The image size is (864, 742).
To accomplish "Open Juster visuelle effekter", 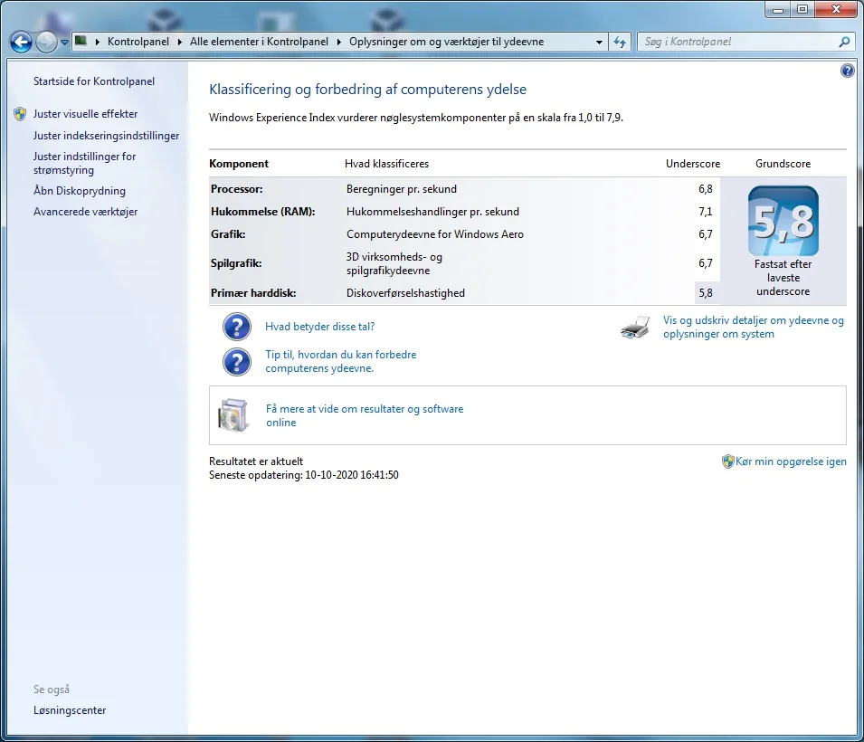I will click(x=85, y=114).
